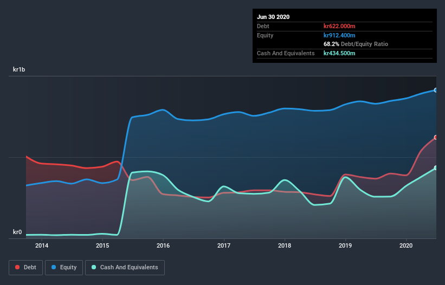This screenshot has height=285, width=445.
Task: Click the Debt row label in tooltip
Action: click(x=263, y=26)
